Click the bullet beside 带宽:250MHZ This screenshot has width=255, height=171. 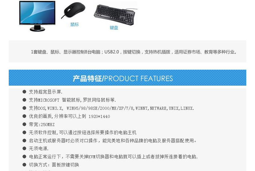(x=24, y=124)
